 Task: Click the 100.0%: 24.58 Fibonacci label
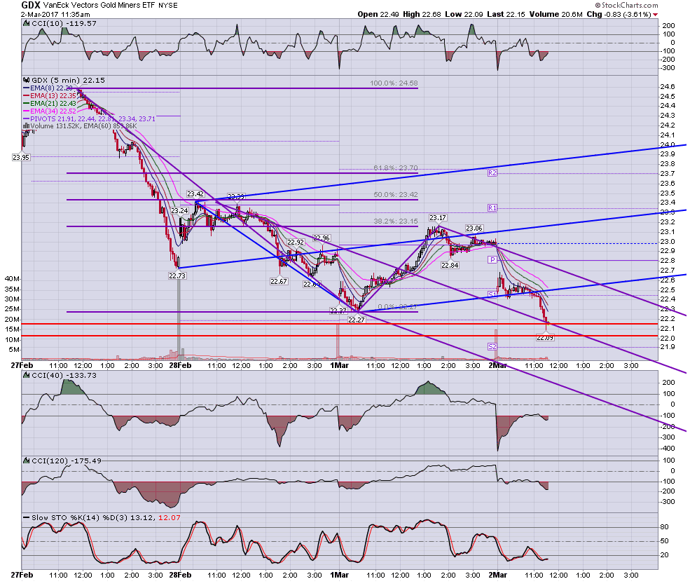pyautogui.click(x=394, y=83)
